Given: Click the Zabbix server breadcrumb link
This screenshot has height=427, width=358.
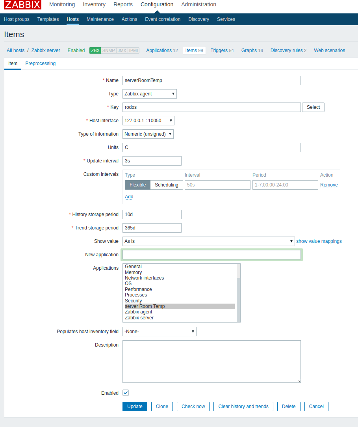Looking at the screenshot, I should (x=46, y=50).
